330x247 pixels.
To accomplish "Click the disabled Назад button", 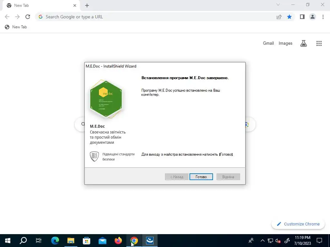I will click(x=177, y=177).
